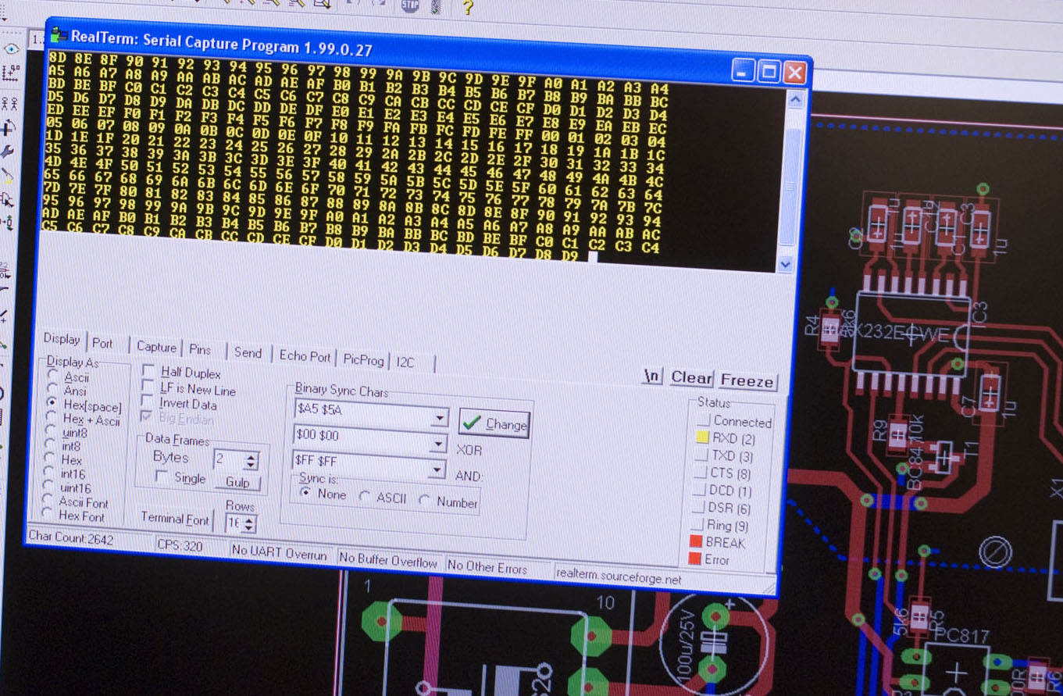The height and width of the screenshot is (696, 1063).
Task: Choose uint8 display format
Action: 52,431
